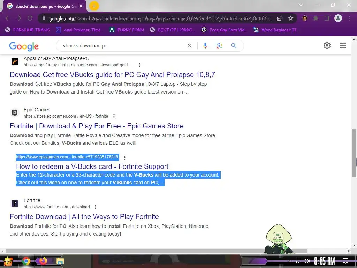Open the side panel icon in toolbar

[x=327, y=18]
